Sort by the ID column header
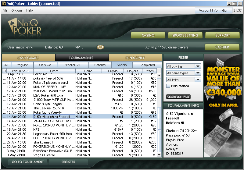The image size is (244, 170). coord(4,71)
